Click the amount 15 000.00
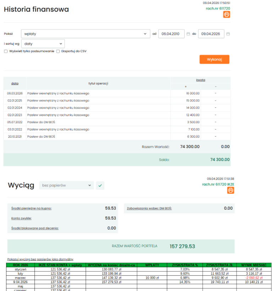Viewport: 272px width, 291px height. tap(193, 100)
